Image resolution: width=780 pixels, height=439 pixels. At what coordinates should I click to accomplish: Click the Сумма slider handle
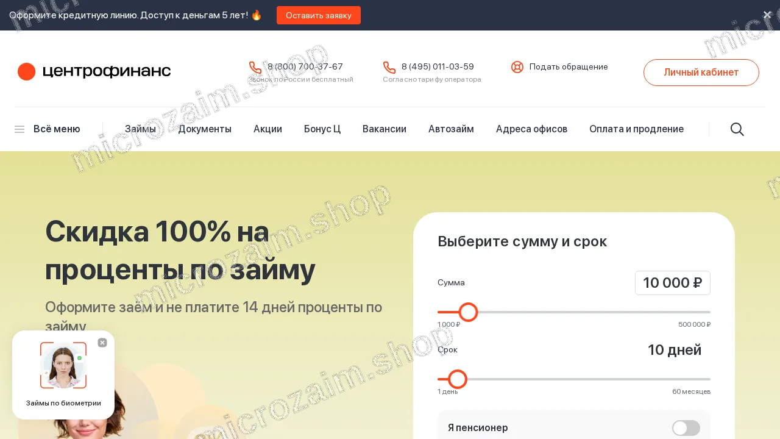[x=468, y=312]
